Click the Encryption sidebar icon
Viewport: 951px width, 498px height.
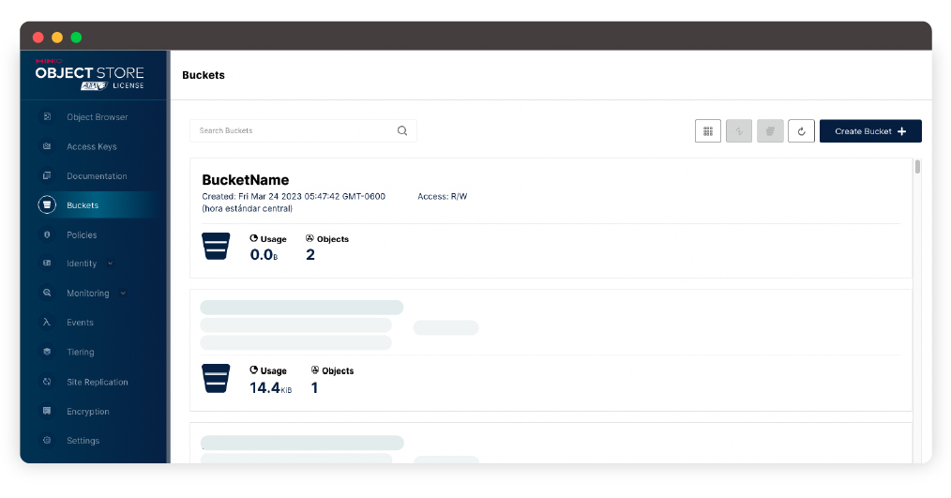[x=47, y=412]
